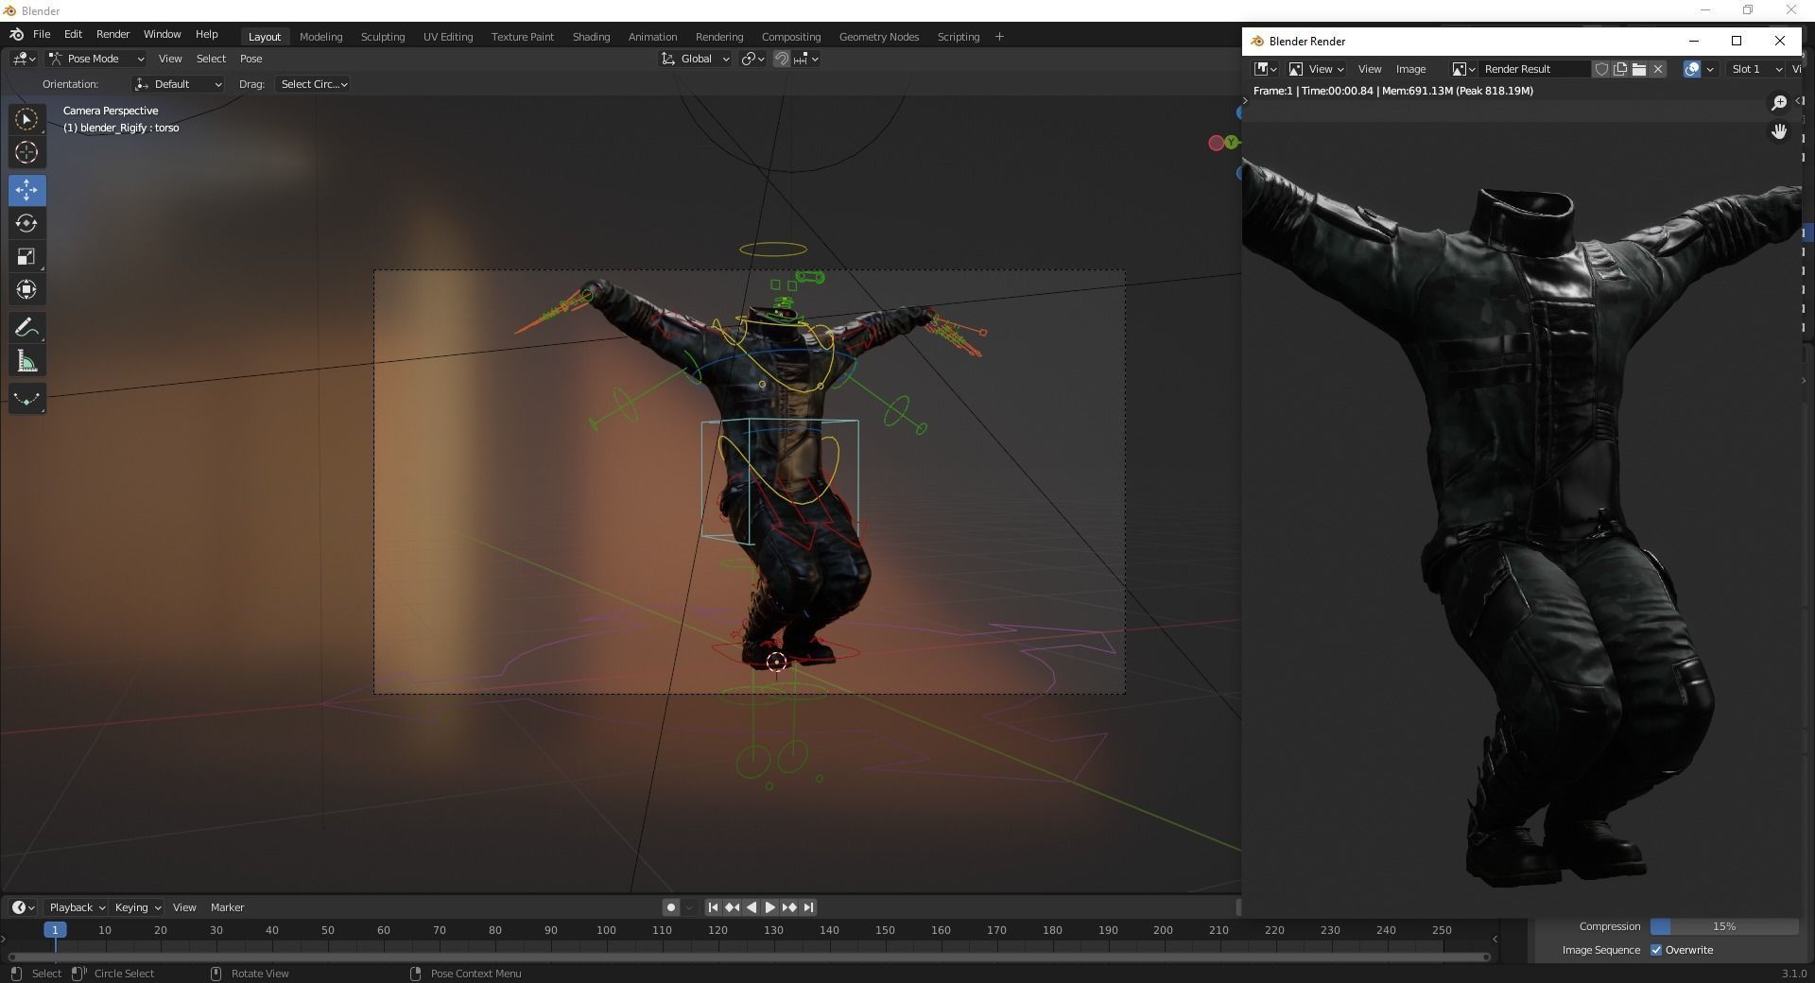Screen dimensions: 1815x983
Task: Toggle auto keying record button
Action: coord(671,907)
